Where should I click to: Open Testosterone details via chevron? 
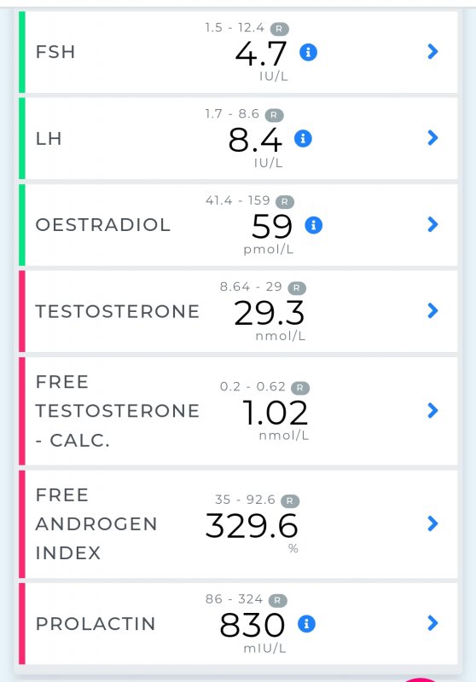click(432, 310)
